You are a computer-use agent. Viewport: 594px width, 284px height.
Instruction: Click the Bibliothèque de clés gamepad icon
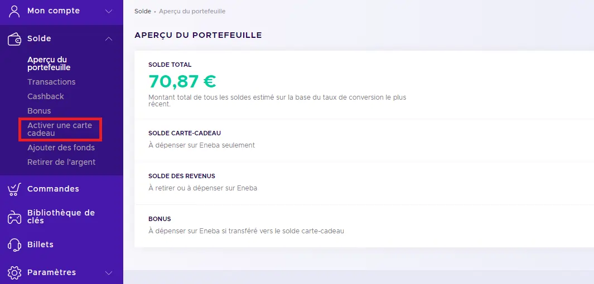point(14,217)
